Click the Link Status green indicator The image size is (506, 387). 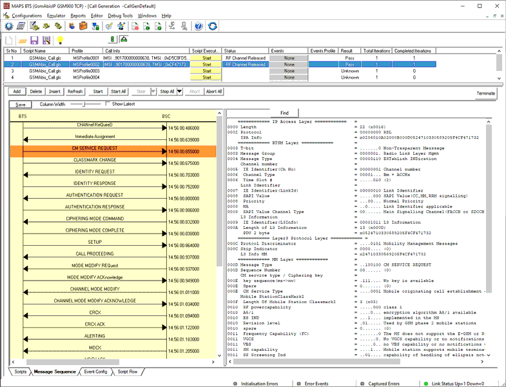[426, 384]
